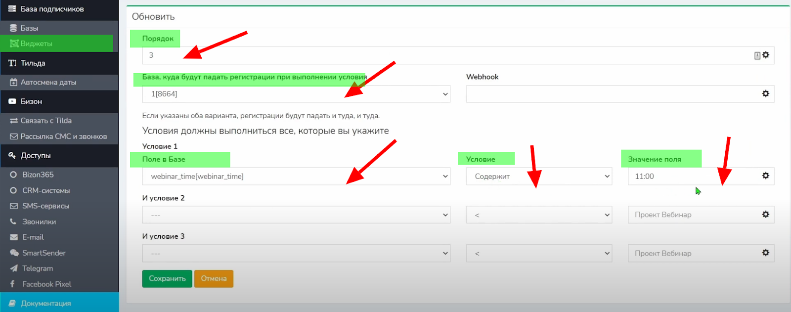Click gear icon in Порядок field

tap(766, 55)
